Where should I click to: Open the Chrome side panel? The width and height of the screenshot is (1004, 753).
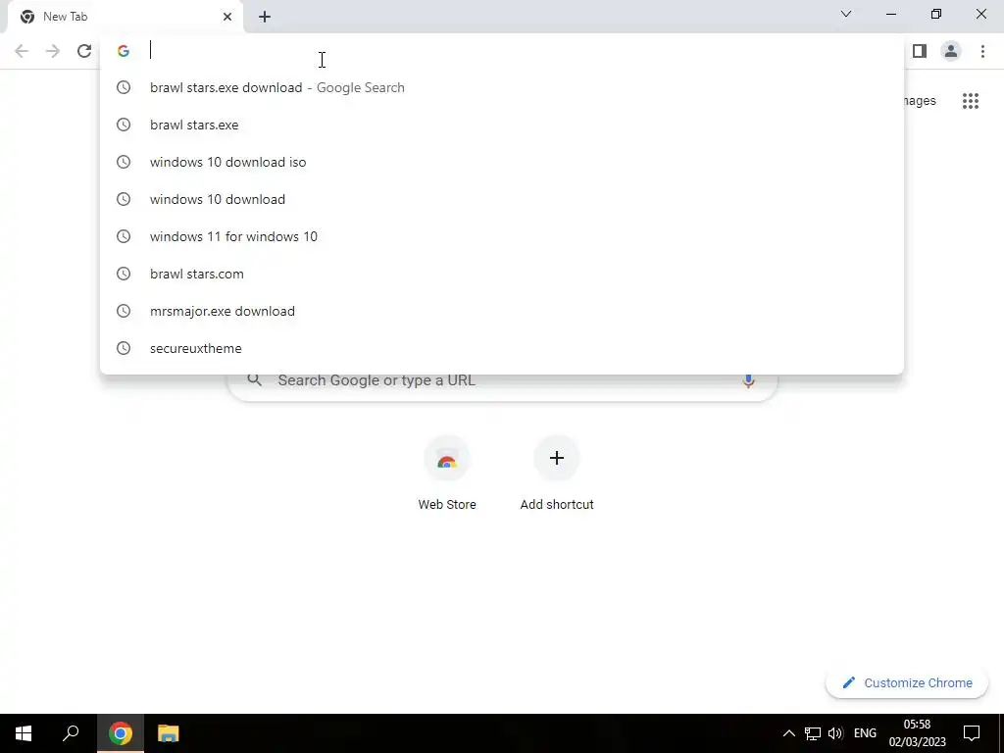(x=920, y=51)
